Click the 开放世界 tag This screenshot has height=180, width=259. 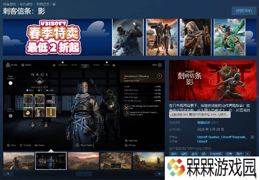pyautogui.click(x=216, y=154)
